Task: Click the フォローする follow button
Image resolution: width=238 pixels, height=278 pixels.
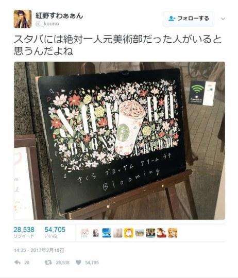Action: coord(189,19)
